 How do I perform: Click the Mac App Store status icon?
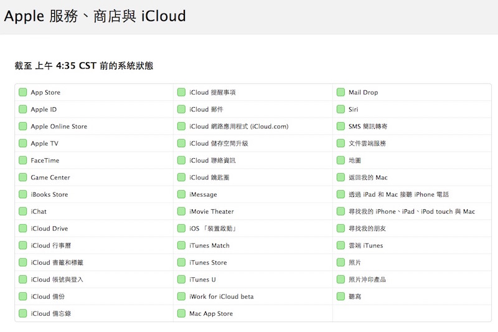(x=181, y=313)
